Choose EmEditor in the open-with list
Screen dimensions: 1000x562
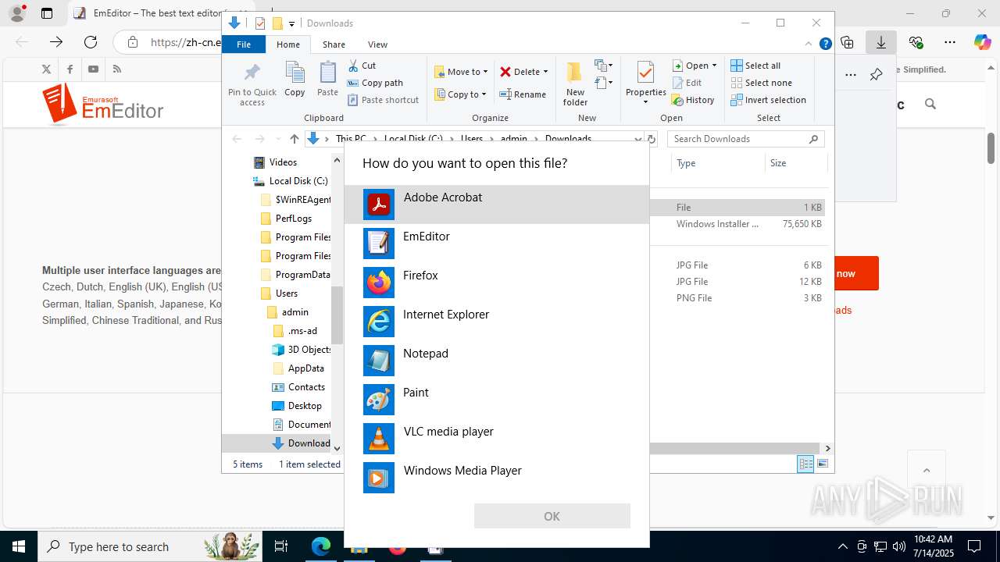(x=496, y=244)
